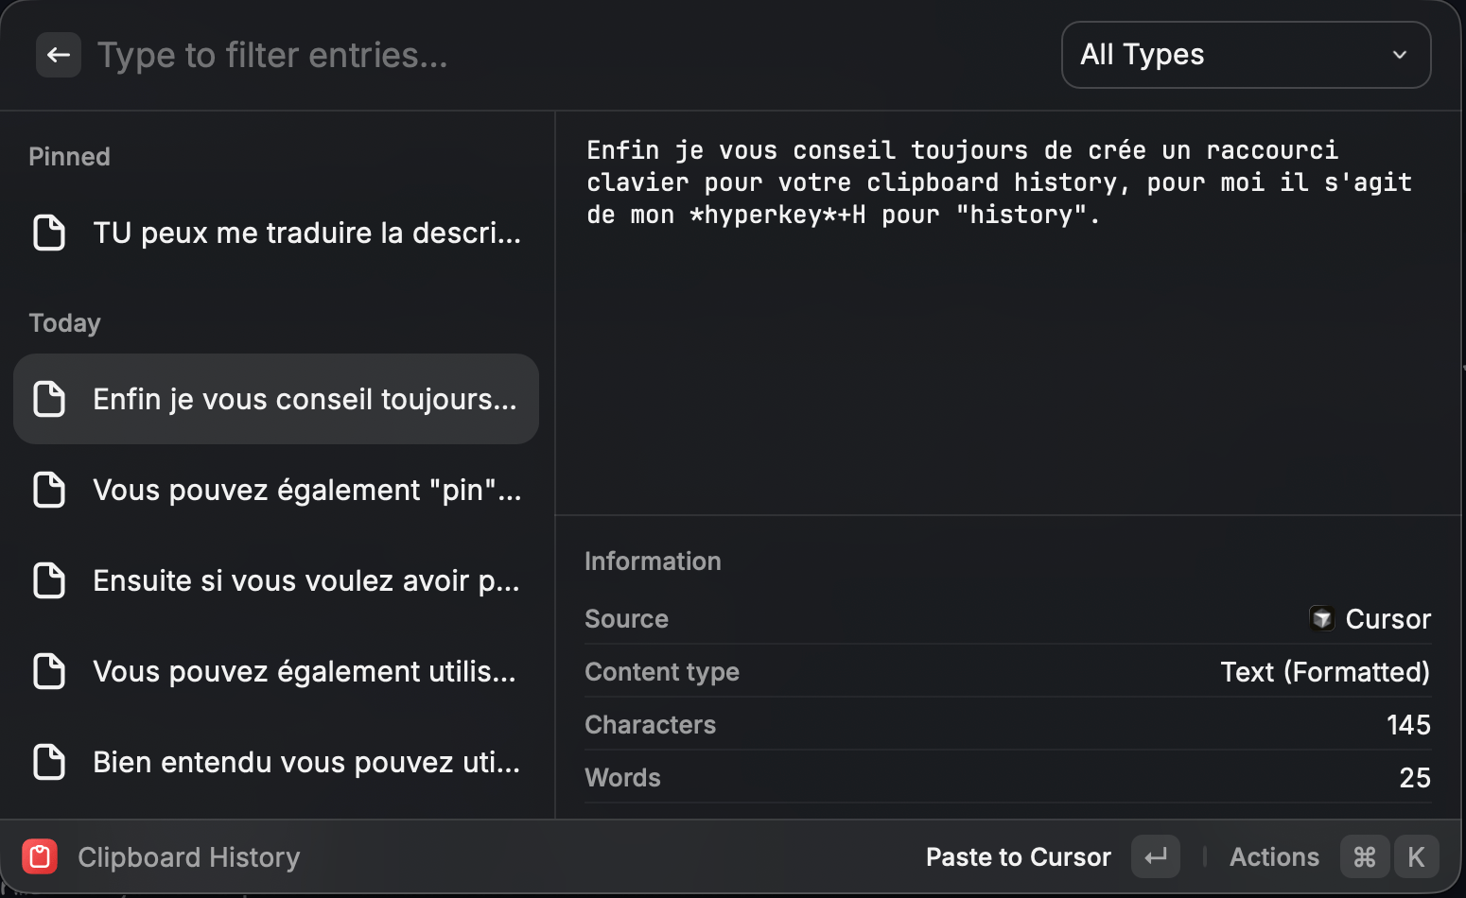Click document icon beside 'Enfin je vous conseil'
Image resolution: width=1466 pixels, height=898 pixels.
point(49,399)
